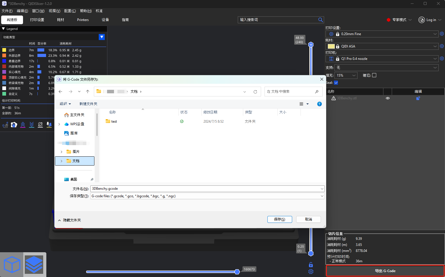The height and width of the screenshot is (277, 445).
Task: Click the 保存(S) button
Action: coord(279,219)
